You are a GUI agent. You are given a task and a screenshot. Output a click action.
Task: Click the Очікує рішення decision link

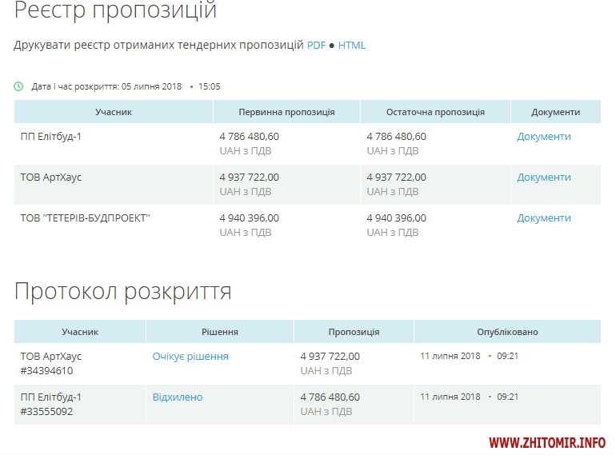[190, 357]
